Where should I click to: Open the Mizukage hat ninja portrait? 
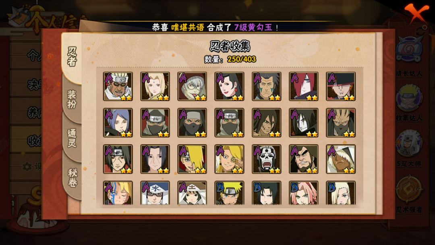(x=155, y=193)
